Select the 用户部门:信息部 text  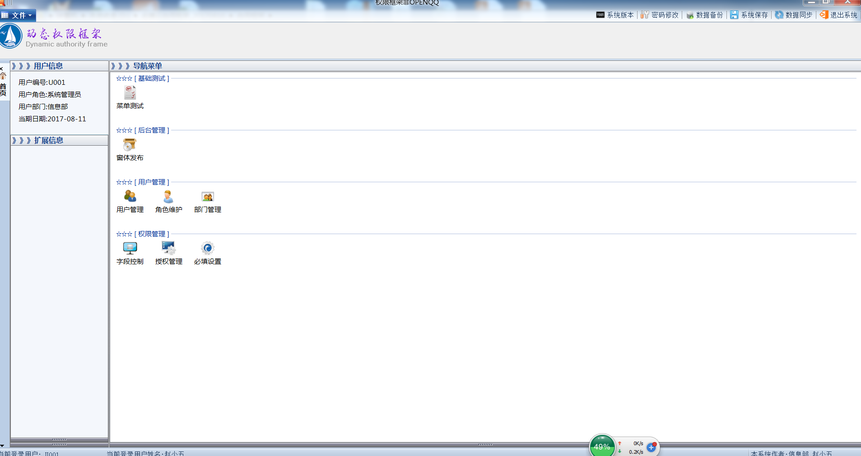click(x=43, y=106)
